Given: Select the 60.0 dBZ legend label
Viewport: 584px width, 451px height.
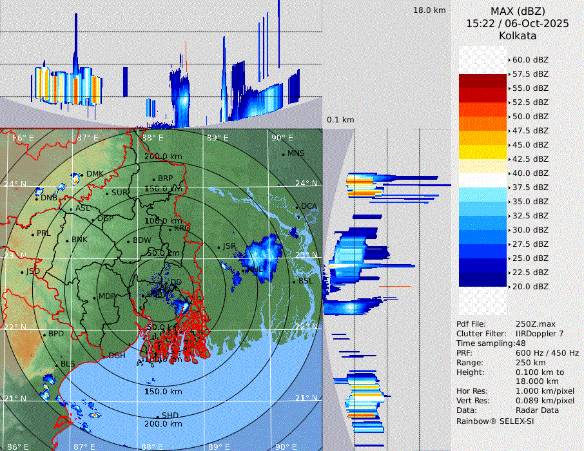Looking at the screenshot, I should (x=530, y=60).
